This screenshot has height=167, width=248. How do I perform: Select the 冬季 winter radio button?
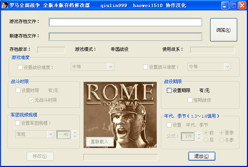pos(221,140)
